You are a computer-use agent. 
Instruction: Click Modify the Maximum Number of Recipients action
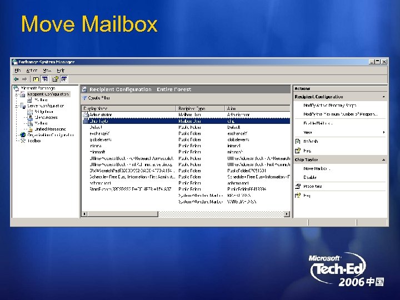(x=341, y=114)
